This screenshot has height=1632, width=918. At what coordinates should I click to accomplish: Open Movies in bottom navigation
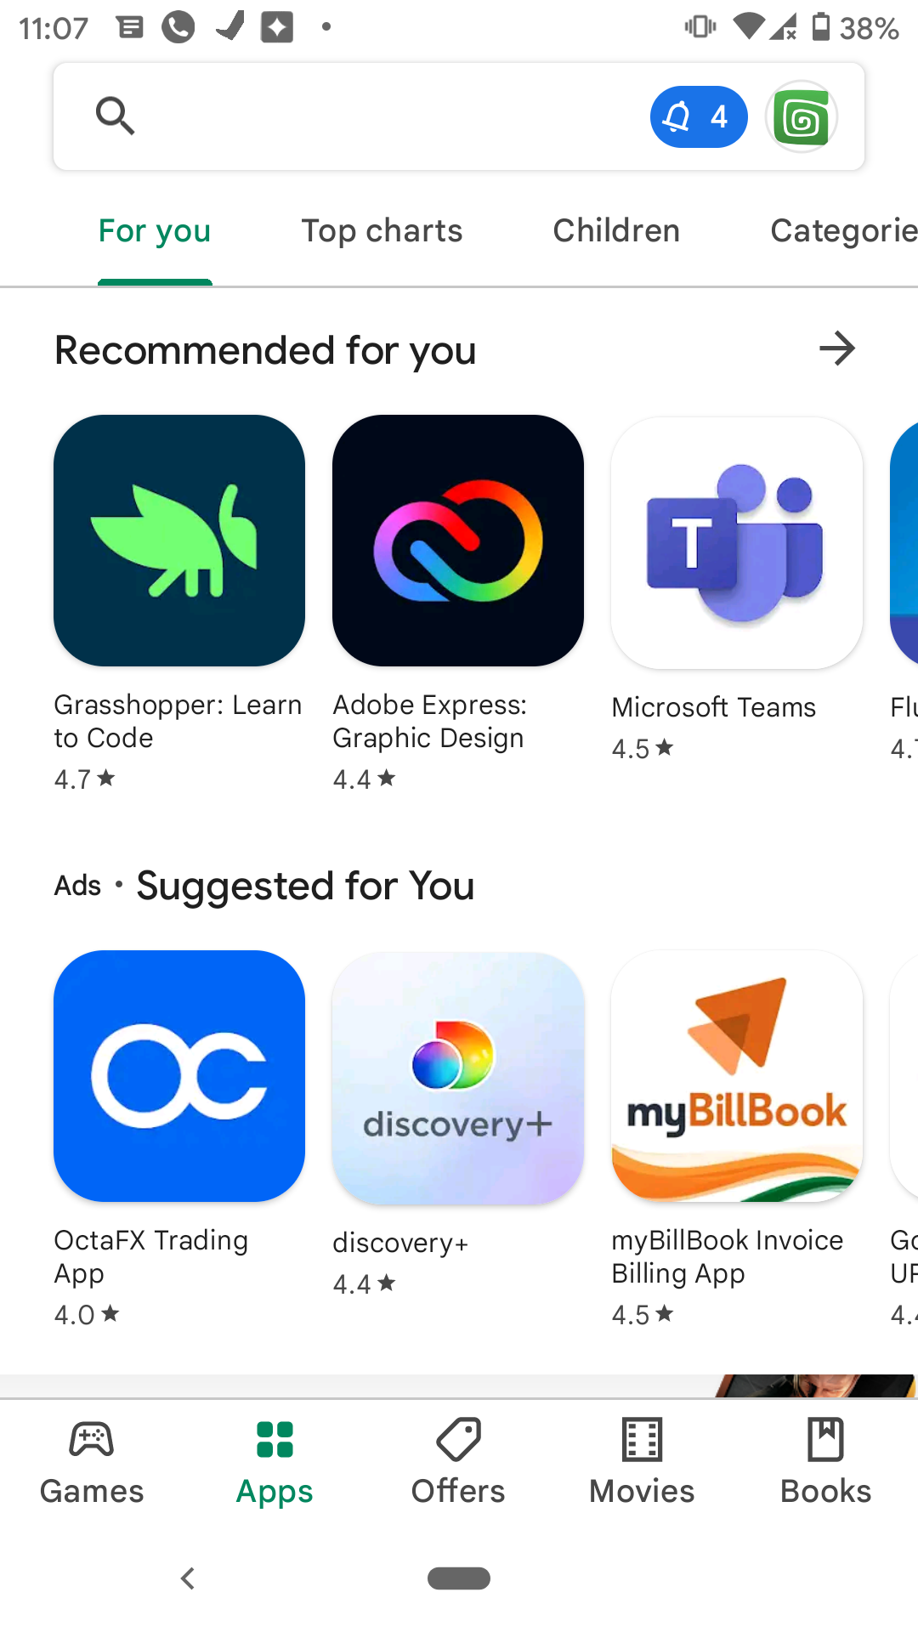click(x=642, y=1463)
